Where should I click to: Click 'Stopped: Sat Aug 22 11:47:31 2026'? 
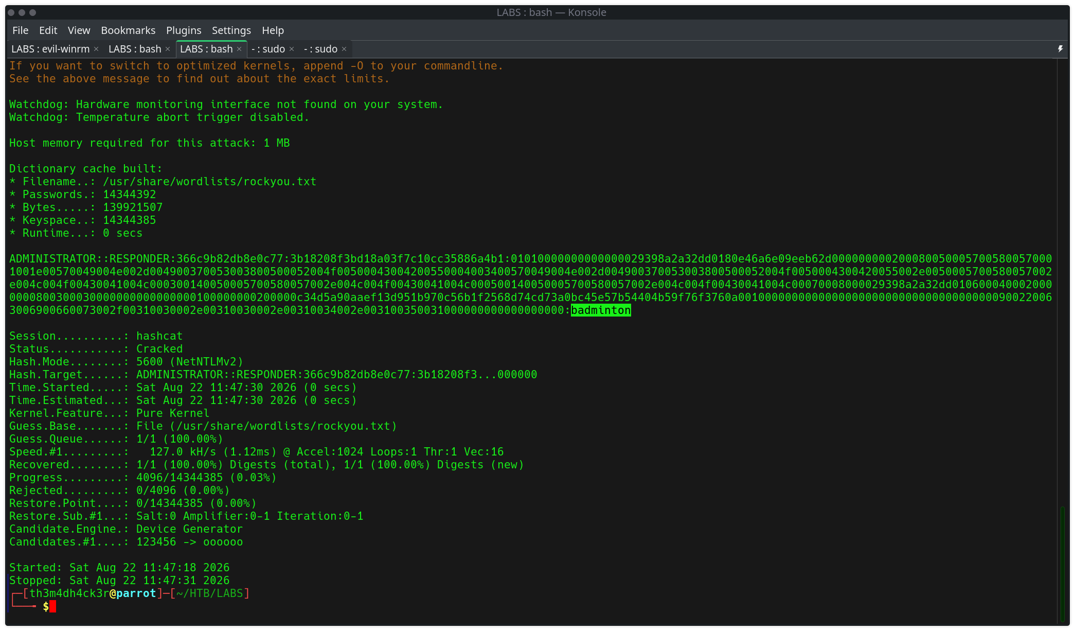(119, 581)
